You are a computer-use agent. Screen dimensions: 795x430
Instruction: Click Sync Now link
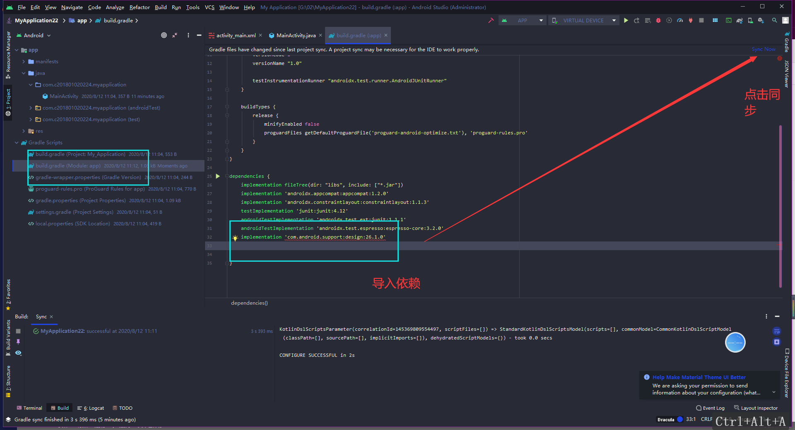(764, 49)
